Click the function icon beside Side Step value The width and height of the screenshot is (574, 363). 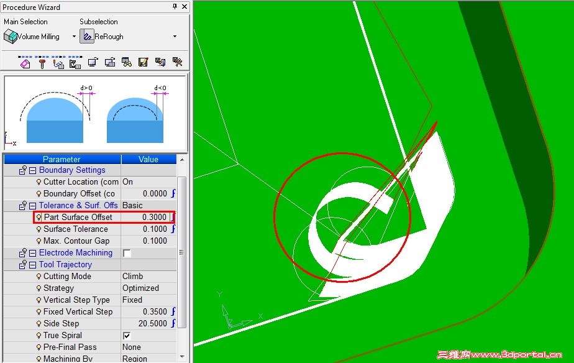point(173,323)
